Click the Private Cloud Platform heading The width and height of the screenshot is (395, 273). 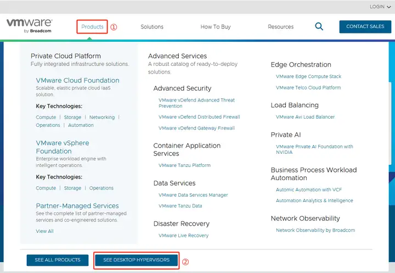66,56
